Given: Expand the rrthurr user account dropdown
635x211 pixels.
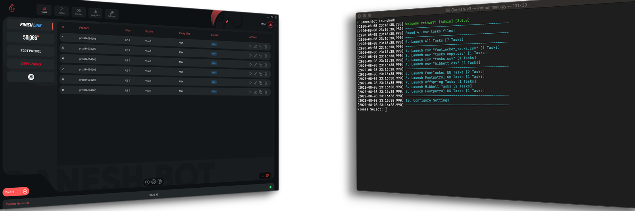Looking at the screenshot, I should tap(276, 25).
